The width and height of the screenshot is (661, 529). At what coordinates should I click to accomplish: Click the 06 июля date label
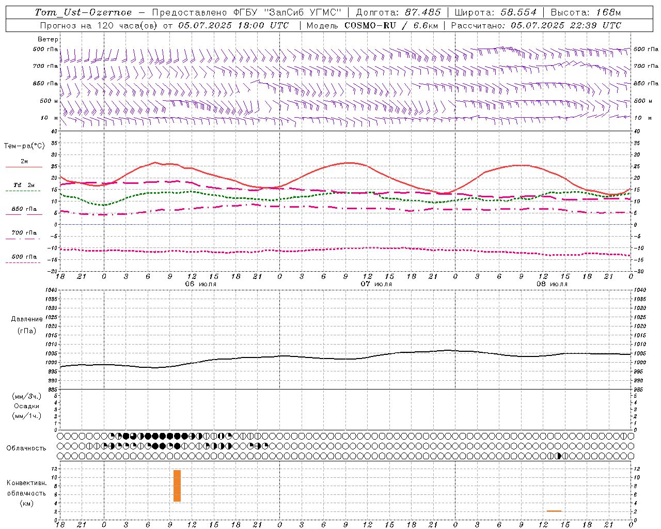pyautogui.click(x=201, y=284)
